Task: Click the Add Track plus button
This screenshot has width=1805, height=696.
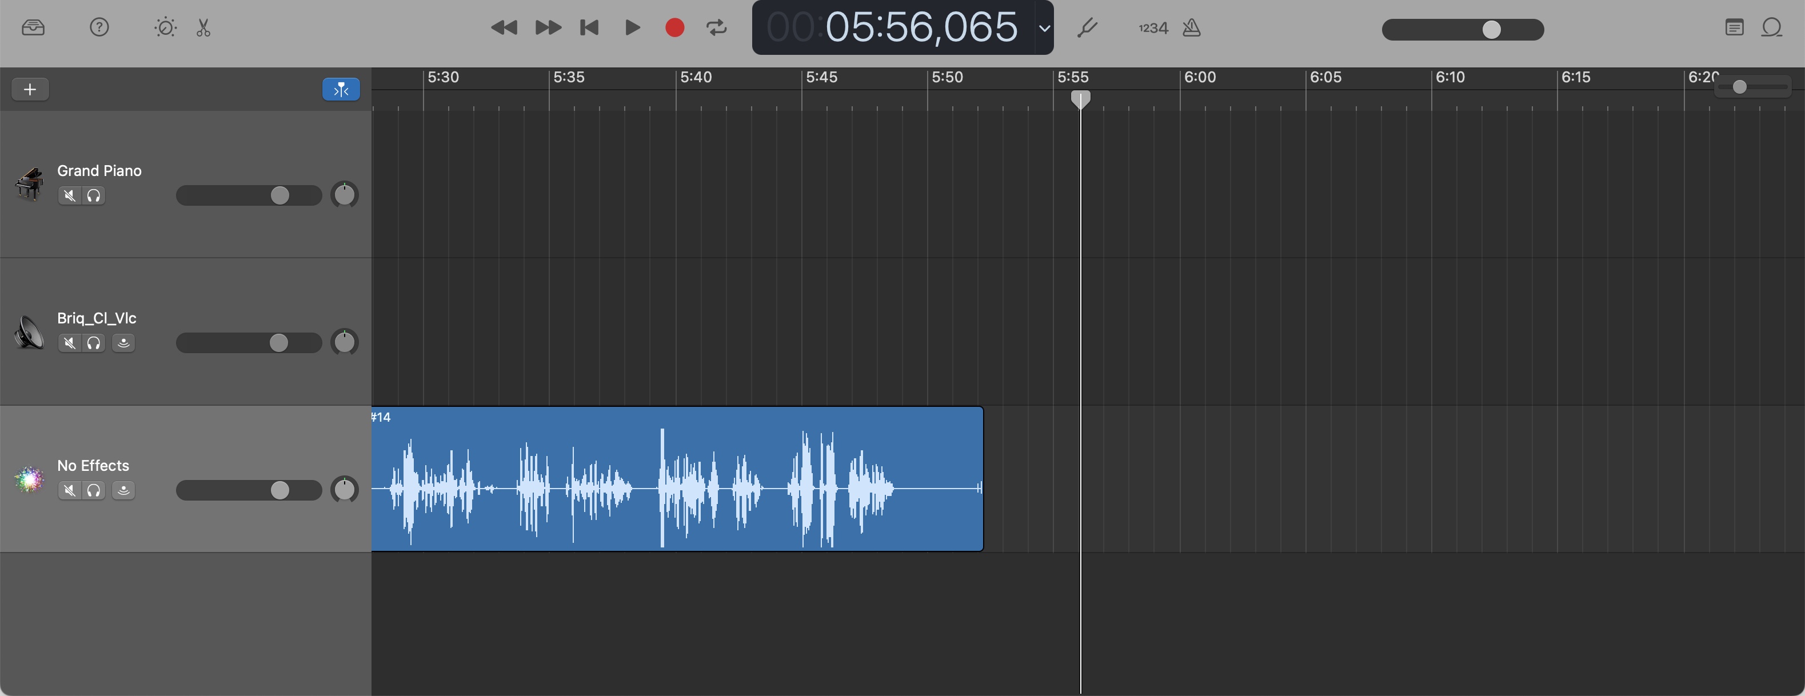Action: coord(30,90)
